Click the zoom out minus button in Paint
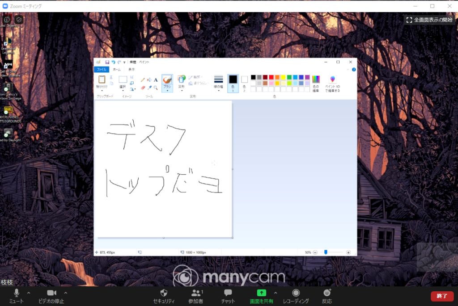The height and width of the screenshot is (306, 458). 315,252
